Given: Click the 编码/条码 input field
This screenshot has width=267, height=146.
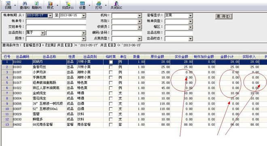Looking at the screenshot, I should (127, 33).
